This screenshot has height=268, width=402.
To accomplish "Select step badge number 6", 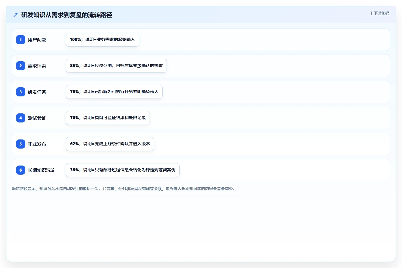I will [21, 170].
